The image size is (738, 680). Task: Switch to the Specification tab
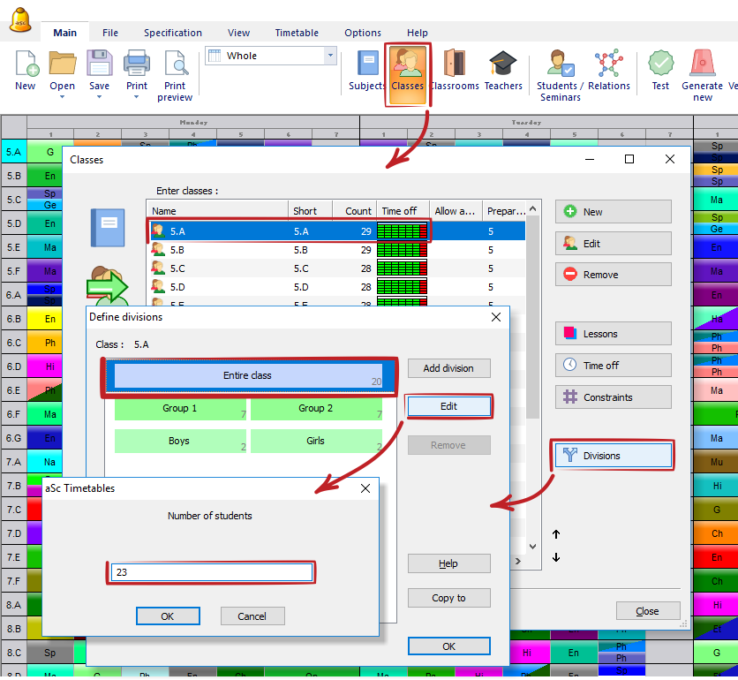click(x=173, y=33)
